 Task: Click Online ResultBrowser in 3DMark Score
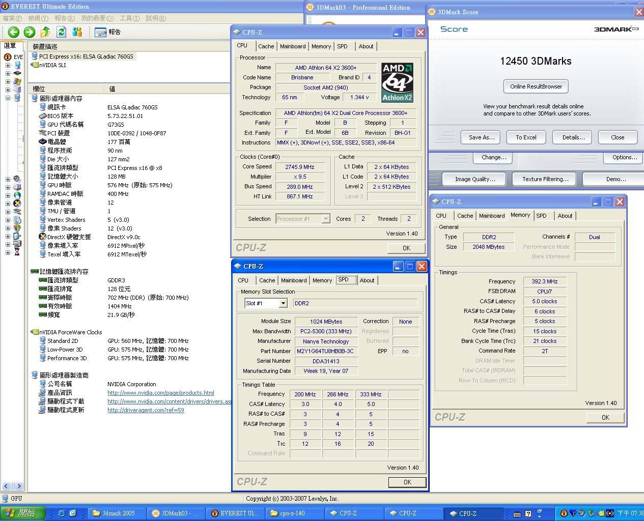point(536,86)
